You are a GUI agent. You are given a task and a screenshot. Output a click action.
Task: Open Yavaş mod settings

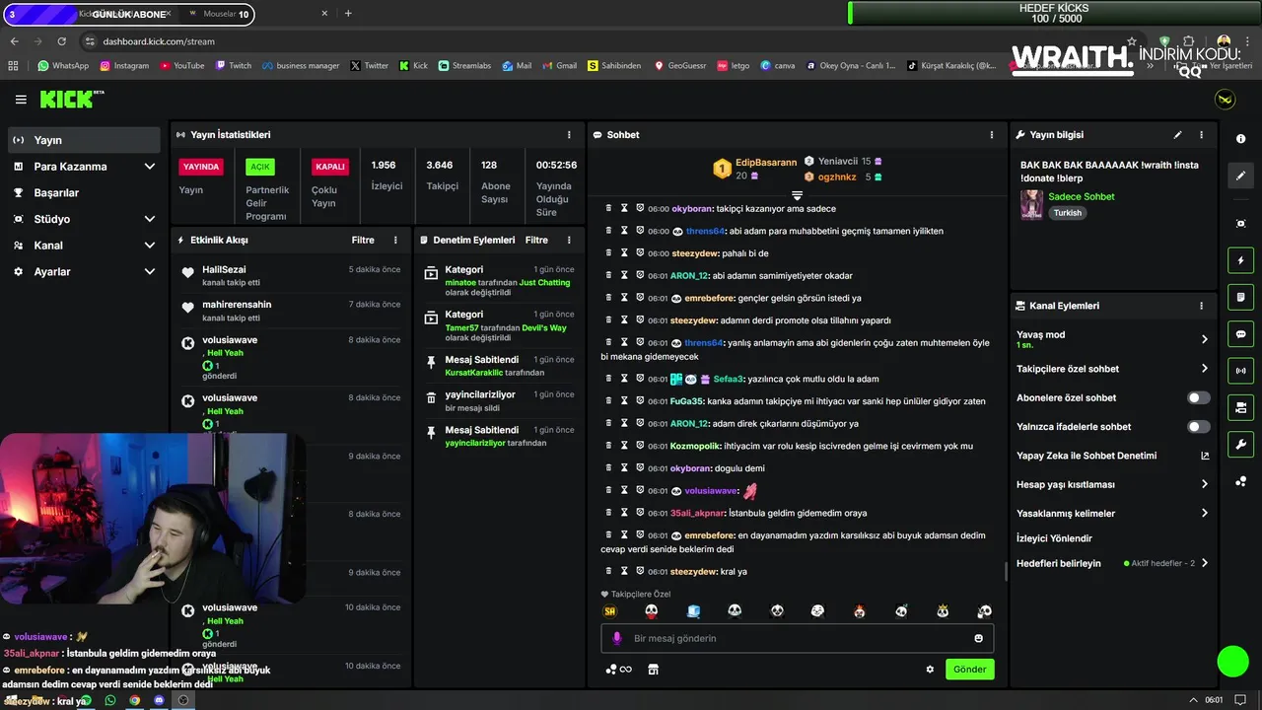[1112, 339]
